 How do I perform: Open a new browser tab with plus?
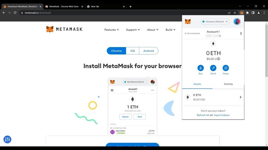pos(130,6)
